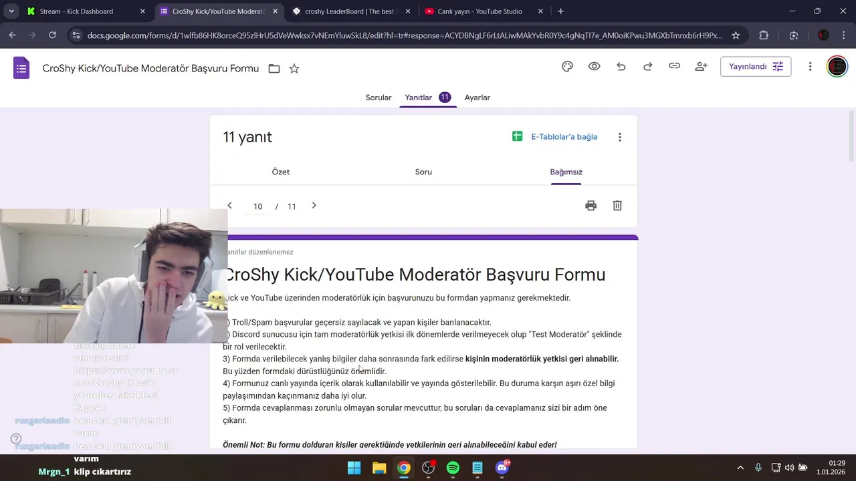Screen dimensions: 856x481
Task: Open the responses card more options menu
Action: 620,137
